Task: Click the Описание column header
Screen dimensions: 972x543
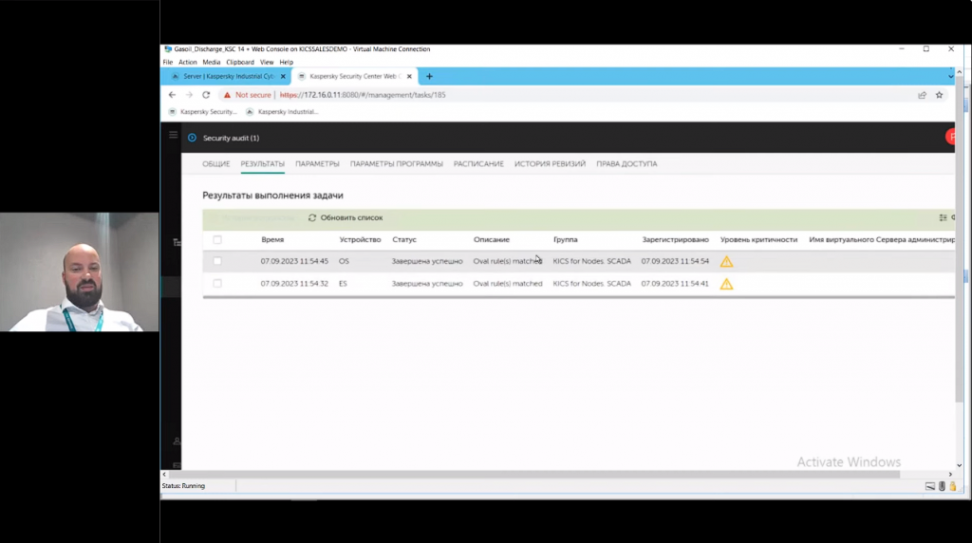Action: (x=492, y=239)
